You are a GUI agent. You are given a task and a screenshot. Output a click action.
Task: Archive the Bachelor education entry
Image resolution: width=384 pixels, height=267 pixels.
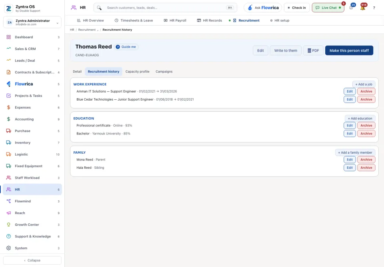[366, 134]
